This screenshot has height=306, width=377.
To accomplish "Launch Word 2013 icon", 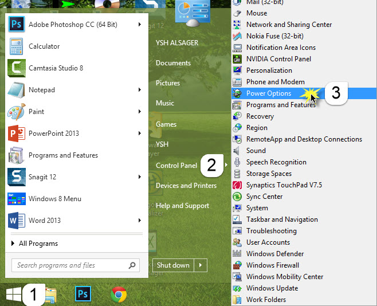I will click(17, 221).
